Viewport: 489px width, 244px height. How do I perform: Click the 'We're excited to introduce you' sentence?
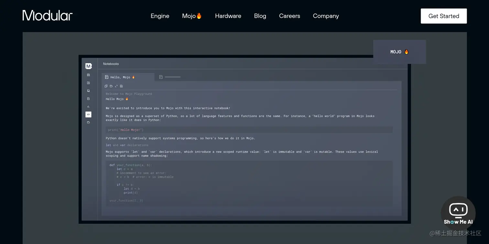point(168,108)
